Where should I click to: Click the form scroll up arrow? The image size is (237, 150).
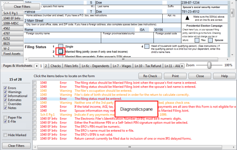coord(232,3)
